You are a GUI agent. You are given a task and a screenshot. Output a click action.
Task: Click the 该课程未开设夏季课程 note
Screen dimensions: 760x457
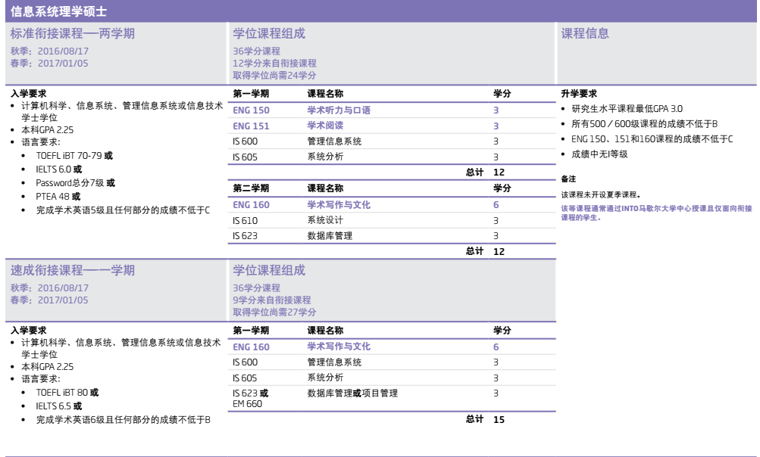[x=600, y=195]
